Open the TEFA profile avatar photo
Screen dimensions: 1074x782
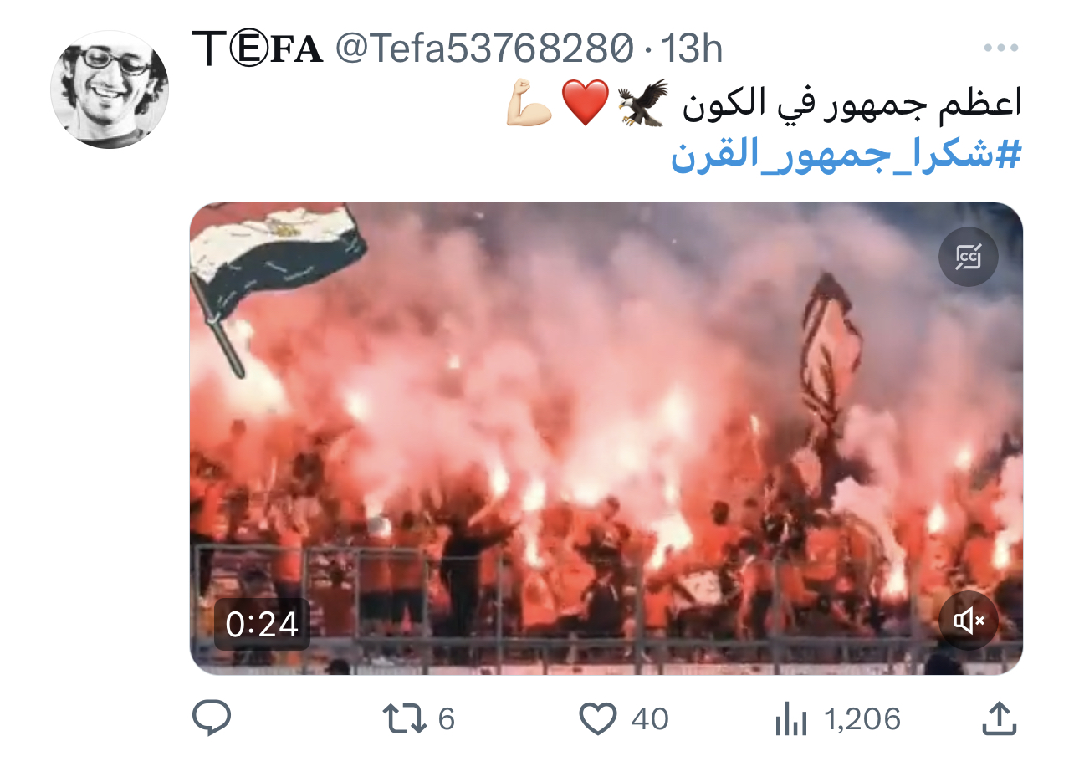(x=110, y=89)
